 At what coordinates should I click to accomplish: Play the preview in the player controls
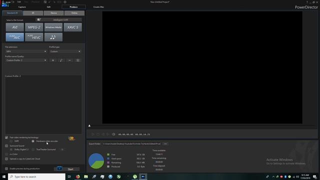pyautogui.click(x=93, y=134)
